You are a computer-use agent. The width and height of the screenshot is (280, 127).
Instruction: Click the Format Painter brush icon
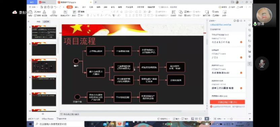[44, 12]
